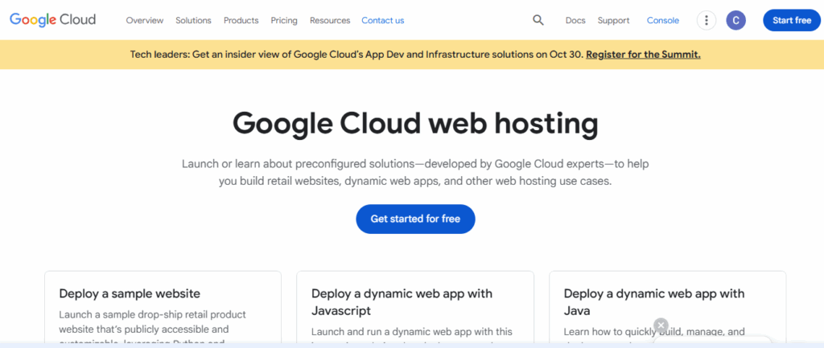Click the paragraph starting 'Launch or learn about'

415,173
